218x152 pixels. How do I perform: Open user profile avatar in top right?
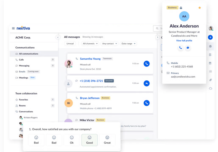click(x=211, y=28)
